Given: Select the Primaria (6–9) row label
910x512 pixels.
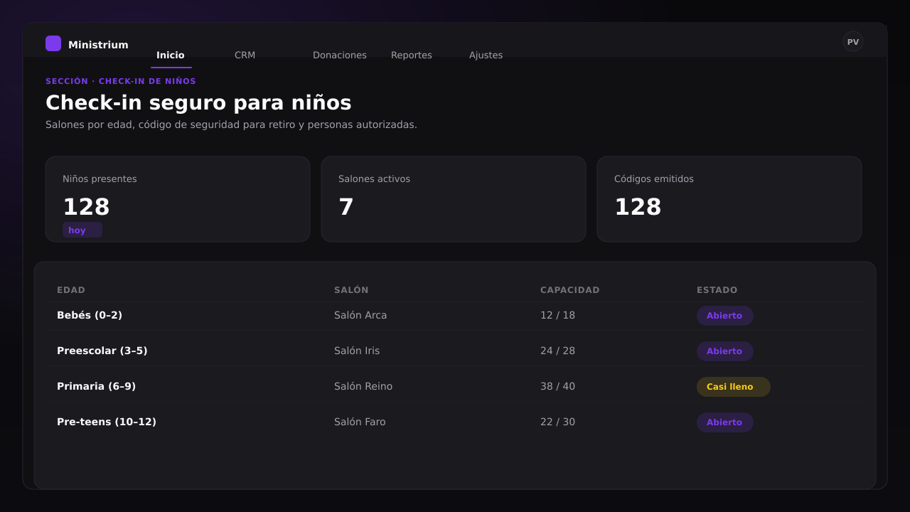Looking at the screenshot, I should click(96, 386).
